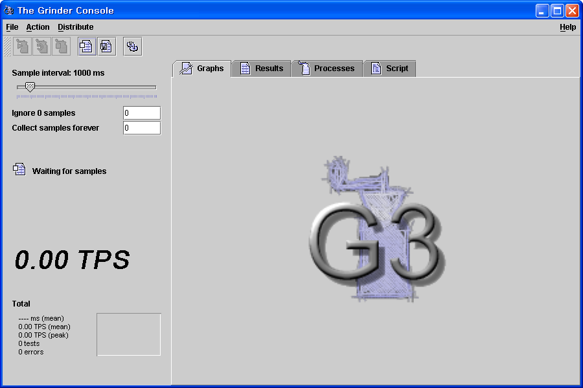
Task: Click the 0.00 TPS readout
Action: point(72,259)
